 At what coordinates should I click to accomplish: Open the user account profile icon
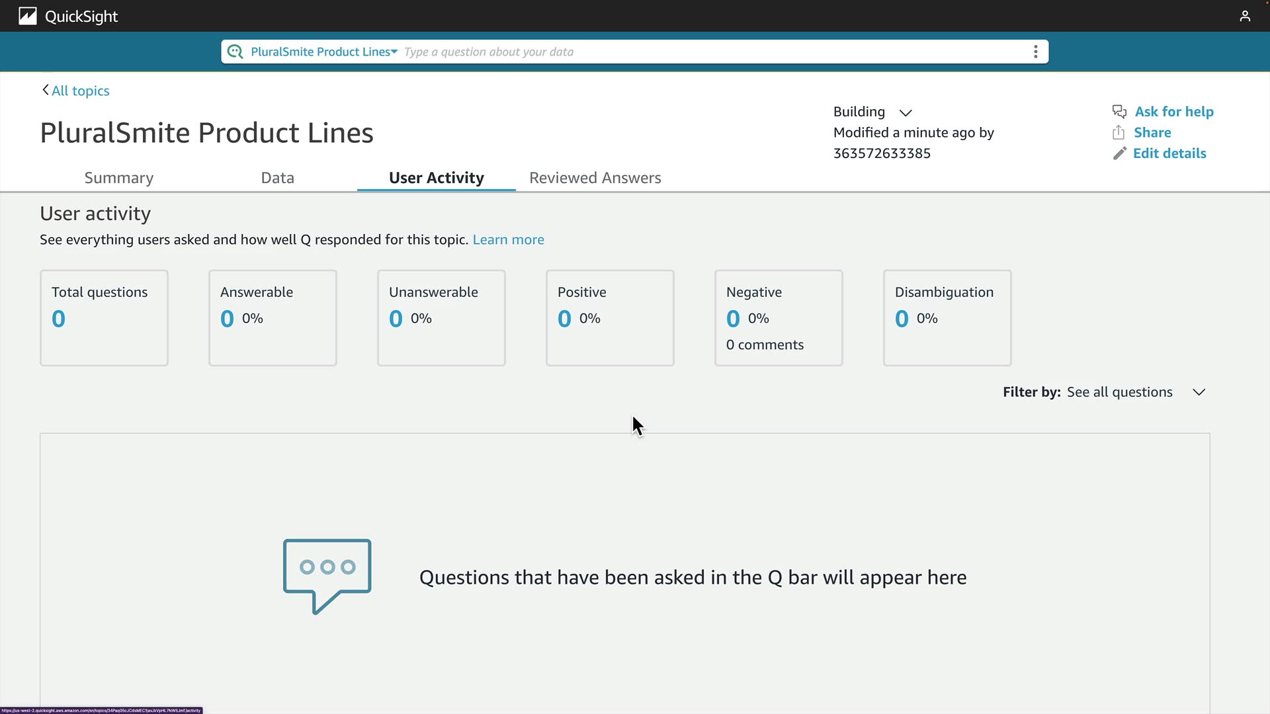pyautogui.click(x=1245, y=16)
